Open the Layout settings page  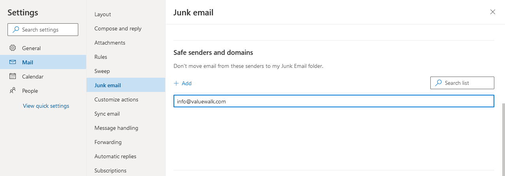pyautogui.click(x=103, y=14)
